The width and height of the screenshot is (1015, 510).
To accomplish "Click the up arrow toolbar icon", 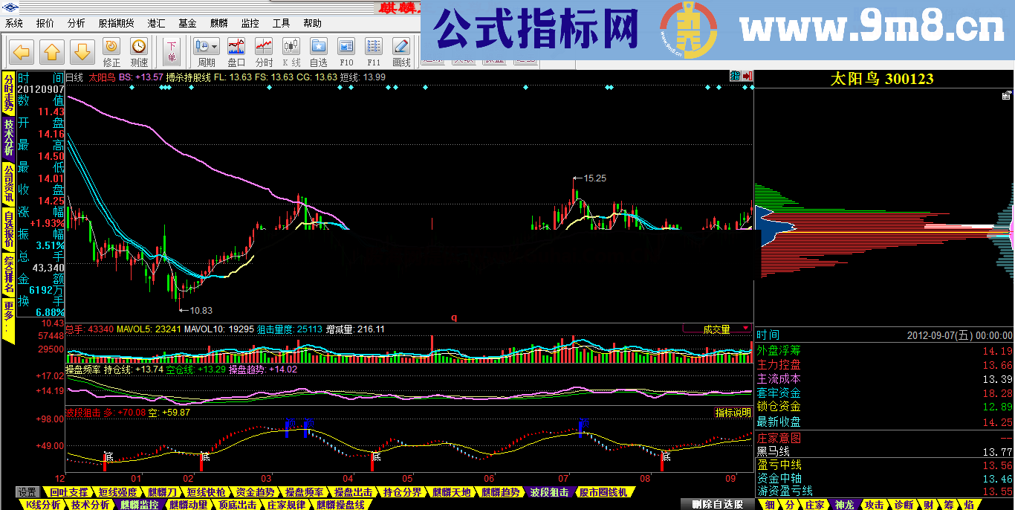I will point(51,52).
